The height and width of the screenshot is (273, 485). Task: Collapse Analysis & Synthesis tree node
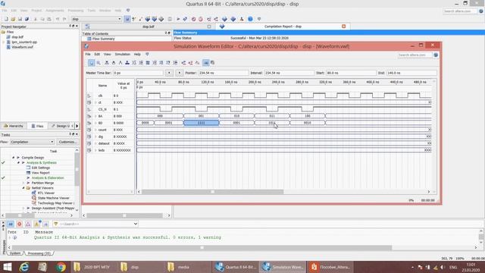18,162
